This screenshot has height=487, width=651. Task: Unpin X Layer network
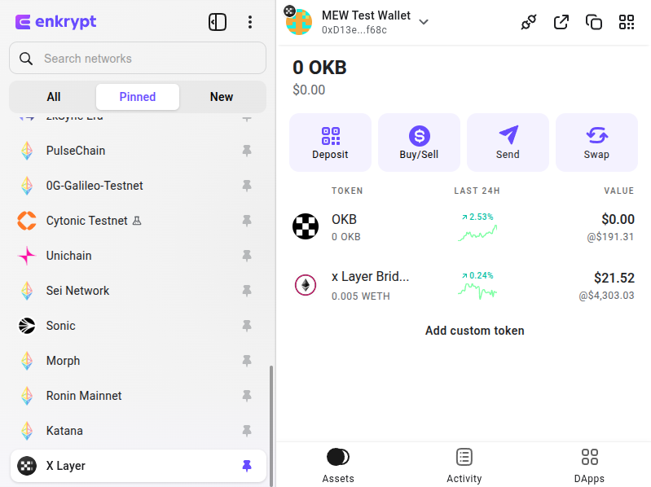247,466
